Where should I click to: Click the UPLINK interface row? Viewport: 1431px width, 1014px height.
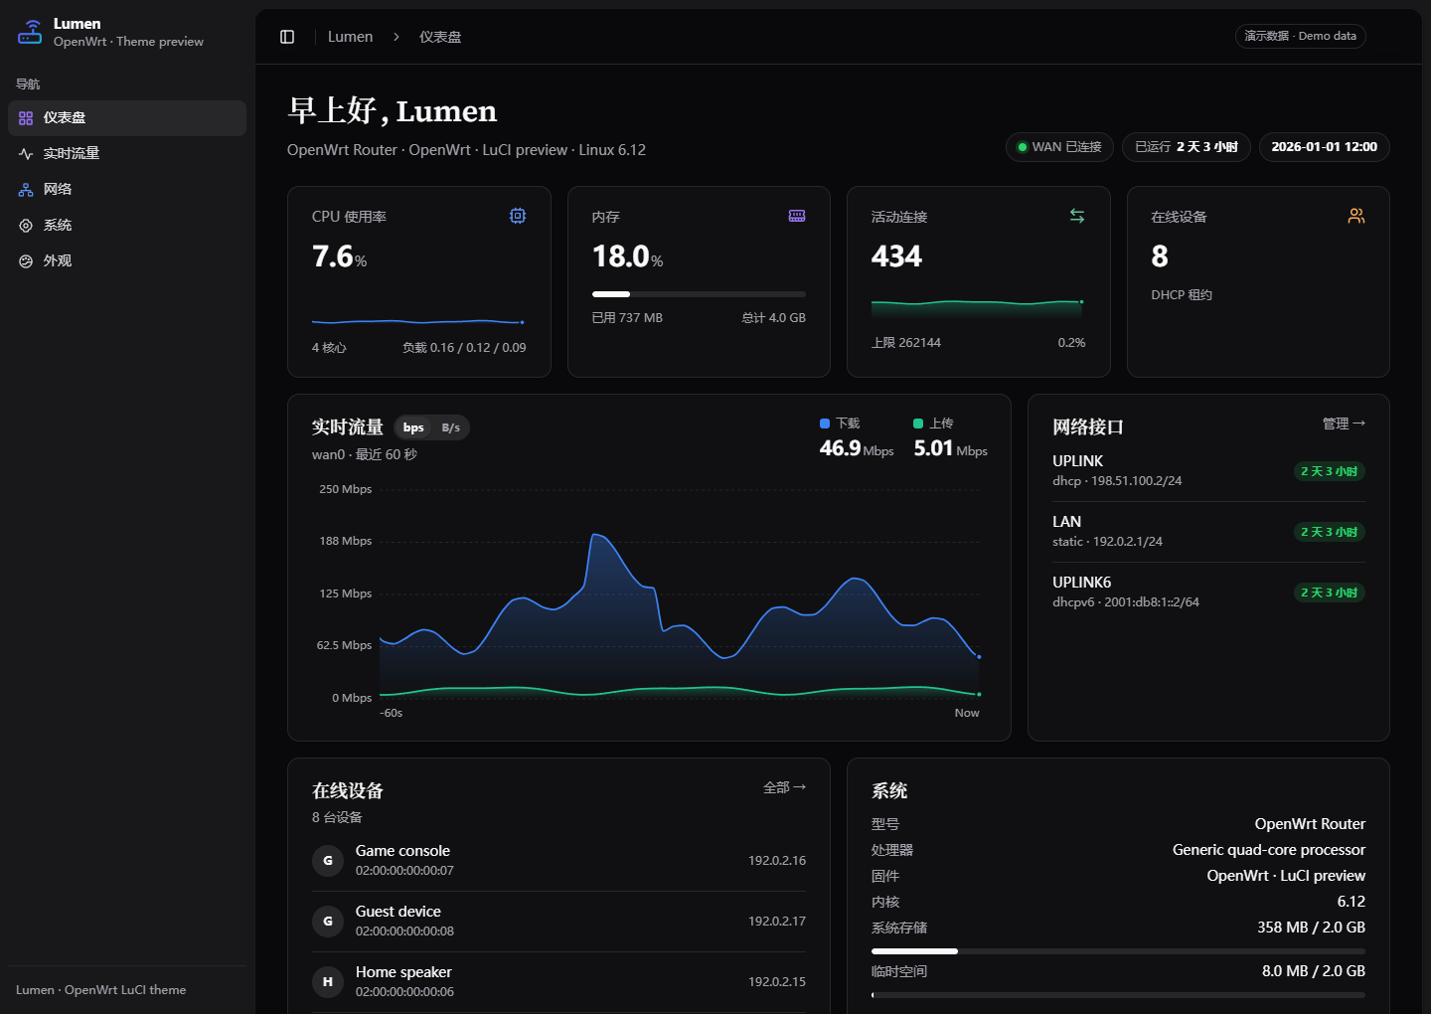click(x=1208, y=471)
